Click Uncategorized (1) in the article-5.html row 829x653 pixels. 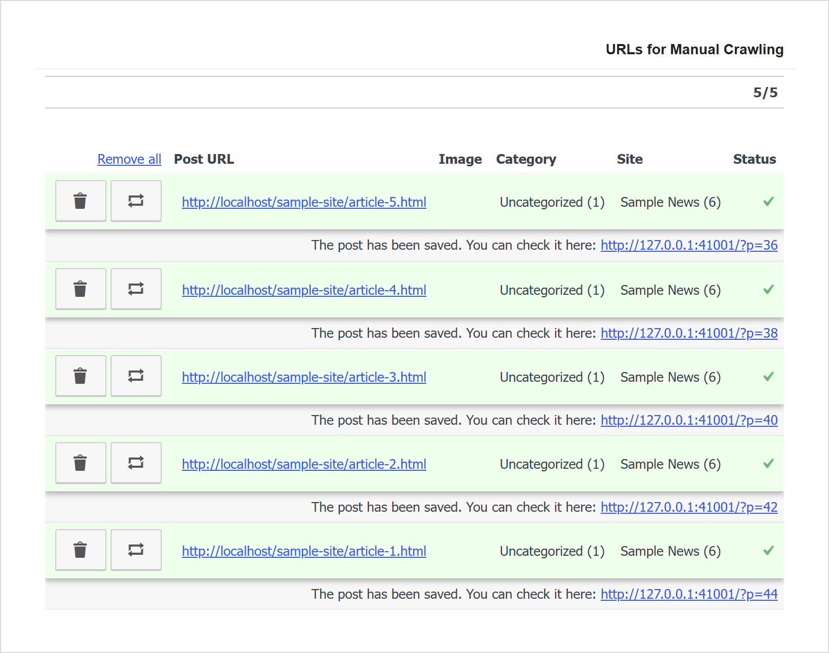[x=552, y=202]
